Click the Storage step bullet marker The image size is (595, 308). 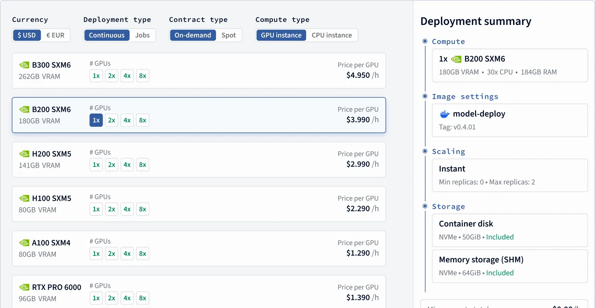(425, 206)
